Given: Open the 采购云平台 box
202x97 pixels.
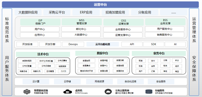Looking at the screenshot, I should [x=57, y=12].
